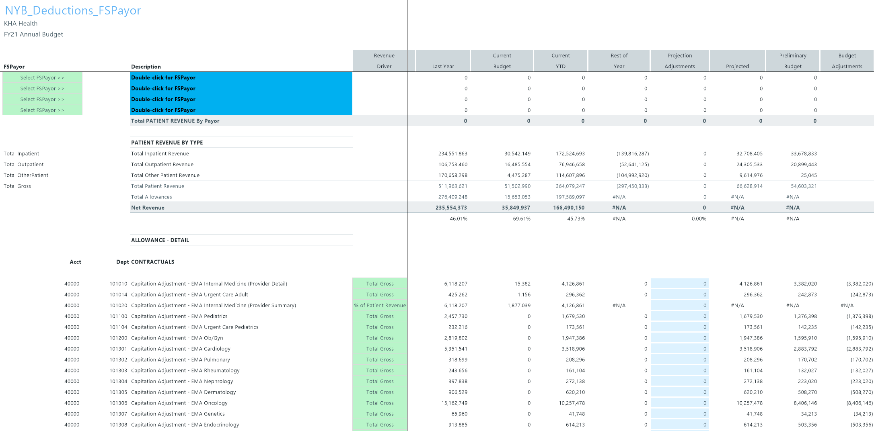Click the last Select FSPayor >> cell

tap(42, 110)
